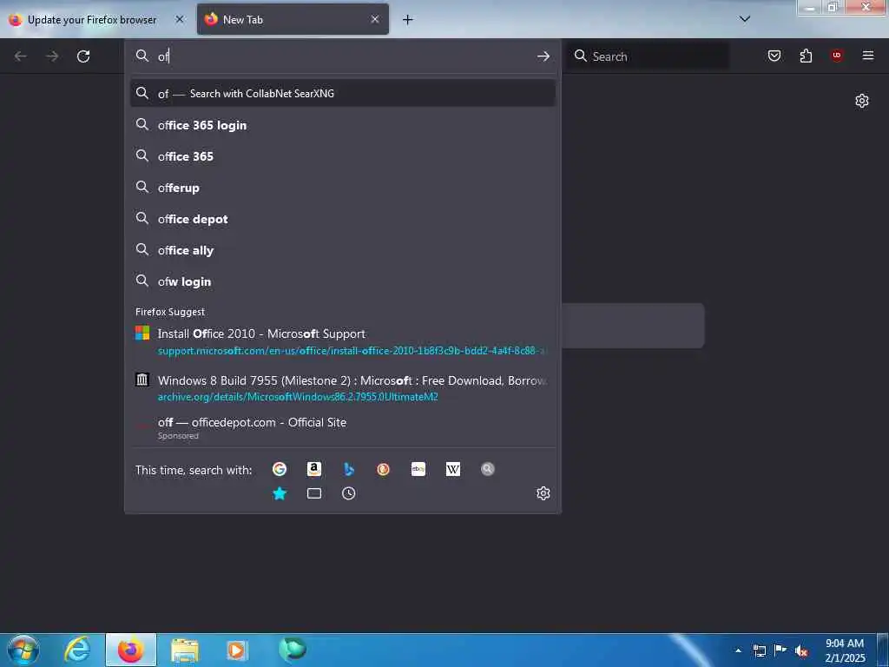The width and height of the screenshot is (889, 667).
Task: Choose Search with CollabNet SearXNG row
Action: coord(342,94)
